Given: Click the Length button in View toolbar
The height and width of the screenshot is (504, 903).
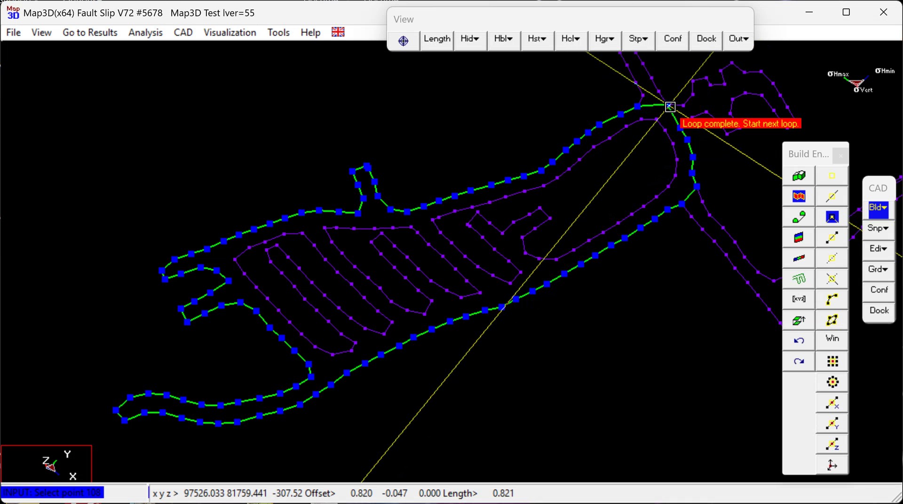Looking at the screenshot, I should [x=436, y=39].
